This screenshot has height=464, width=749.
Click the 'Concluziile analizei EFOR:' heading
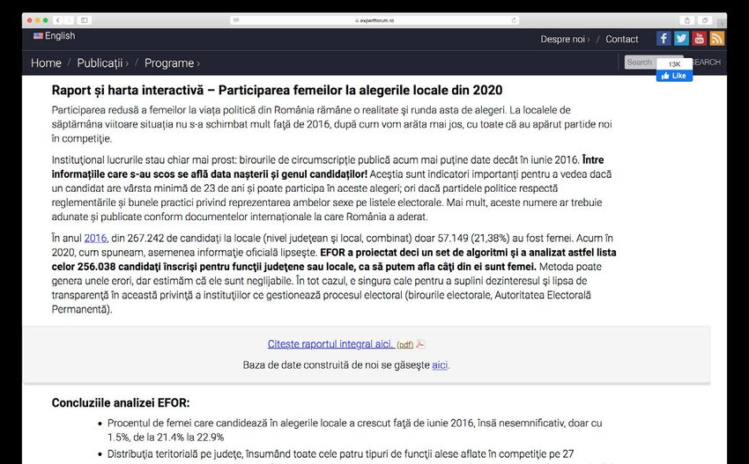[121, 403]
